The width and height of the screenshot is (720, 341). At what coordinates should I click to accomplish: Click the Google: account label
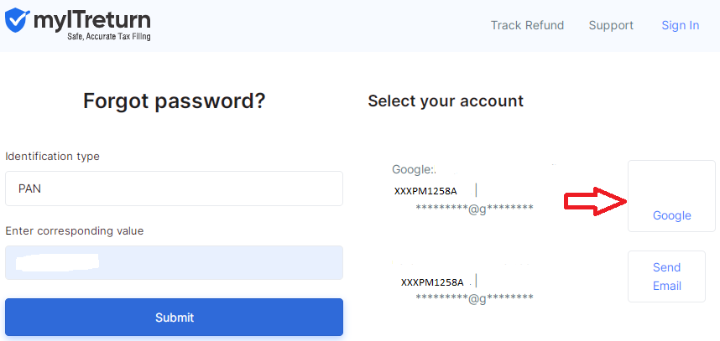pyautogui.click(x=413, y=169)
